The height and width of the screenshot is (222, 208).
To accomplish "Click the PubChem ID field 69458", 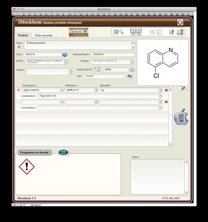I will (x=116, y=70).
